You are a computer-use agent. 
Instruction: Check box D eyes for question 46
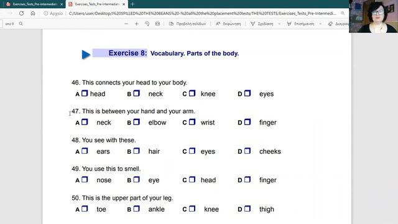[248, 93]
